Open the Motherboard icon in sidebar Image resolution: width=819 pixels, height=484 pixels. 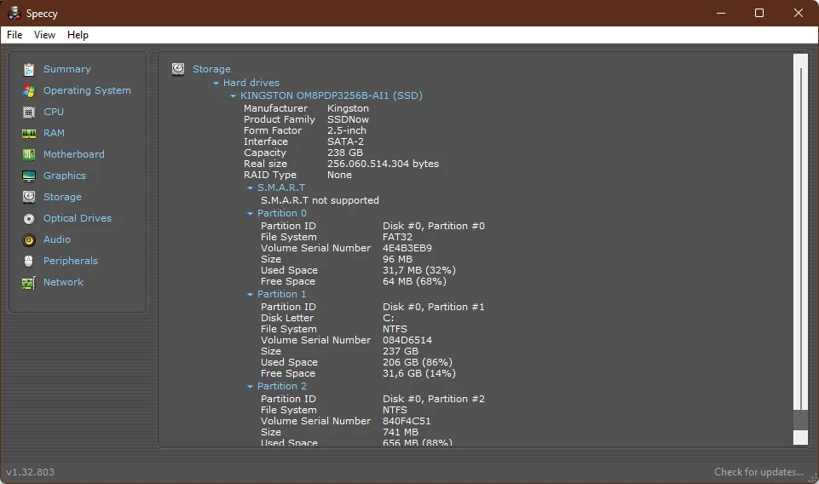pyautogui.click(x=29, y=154)
